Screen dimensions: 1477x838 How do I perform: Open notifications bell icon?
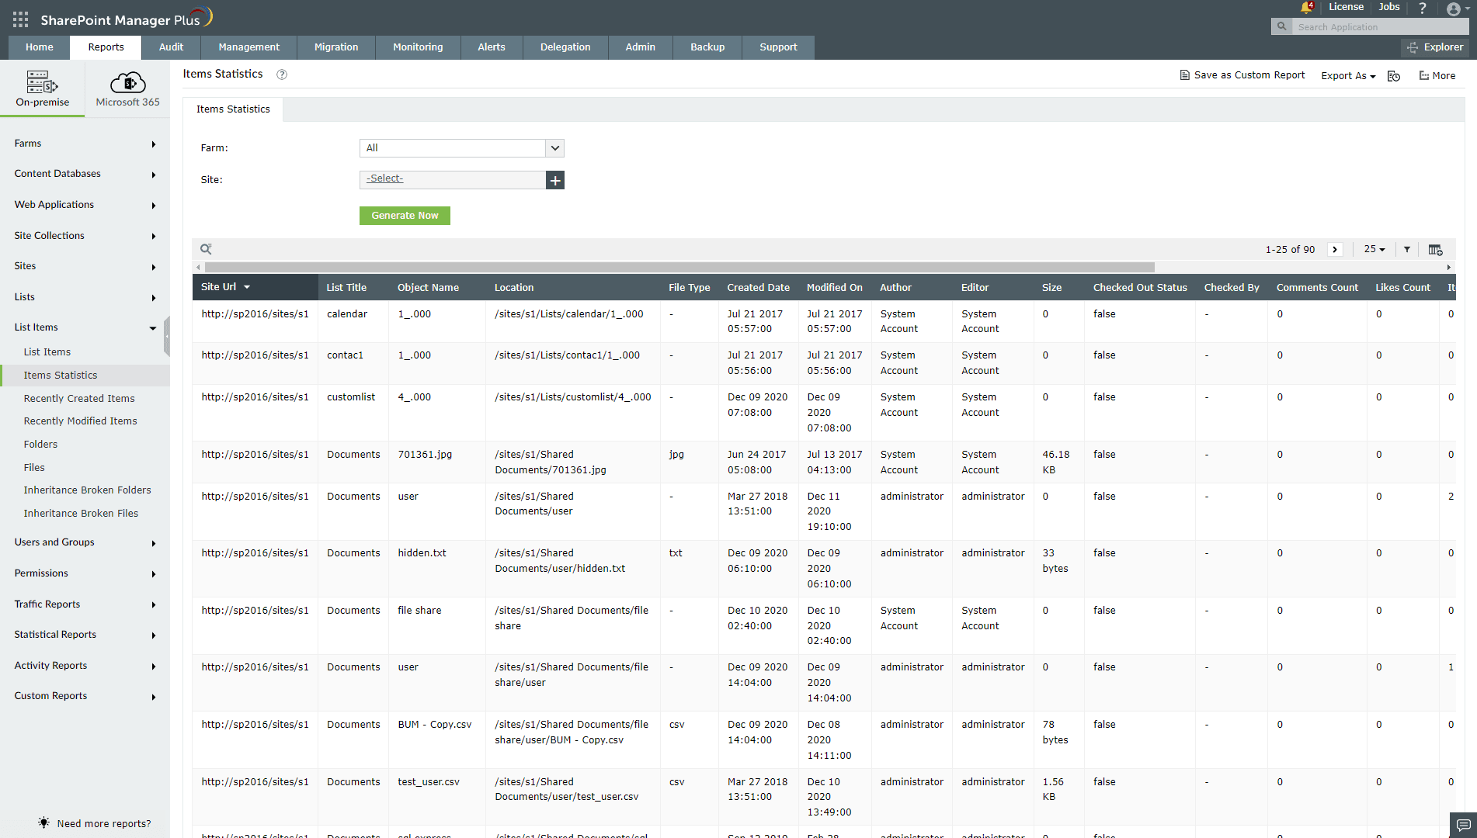(x=1306, y=7)
